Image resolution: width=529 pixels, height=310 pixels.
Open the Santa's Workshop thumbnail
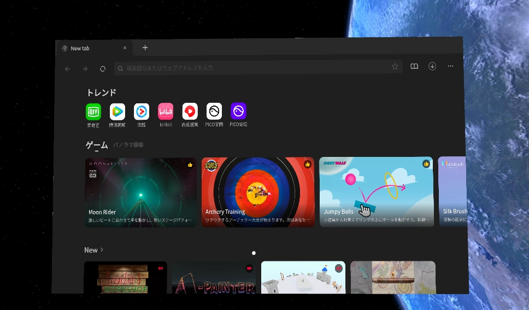[126, 277]
